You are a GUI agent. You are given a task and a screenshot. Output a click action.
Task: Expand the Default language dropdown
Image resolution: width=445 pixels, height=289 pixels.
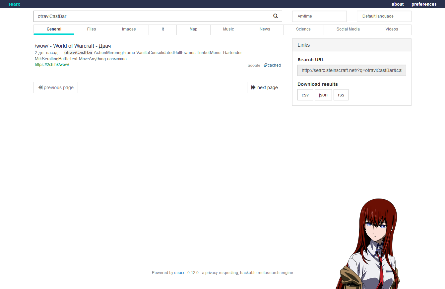pos(384,16)
